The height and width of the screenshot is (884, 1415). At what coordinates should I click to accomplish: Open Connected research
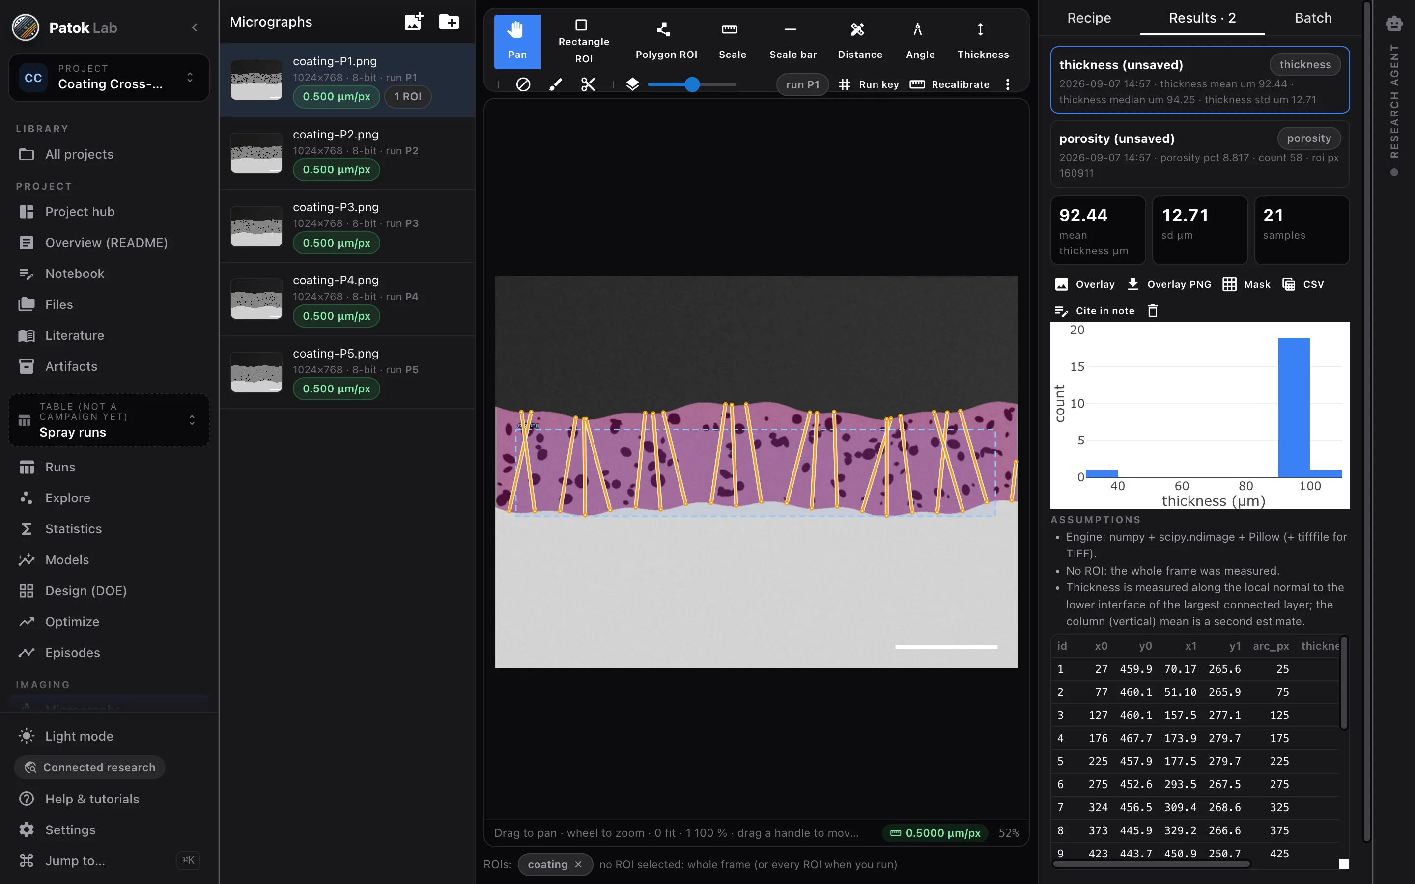click(89, 767)
